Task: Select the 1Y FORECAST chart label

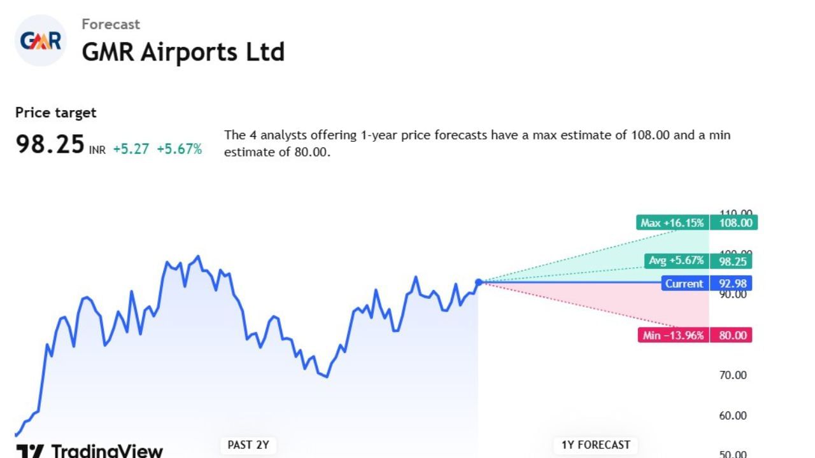Action: point(595,445)
